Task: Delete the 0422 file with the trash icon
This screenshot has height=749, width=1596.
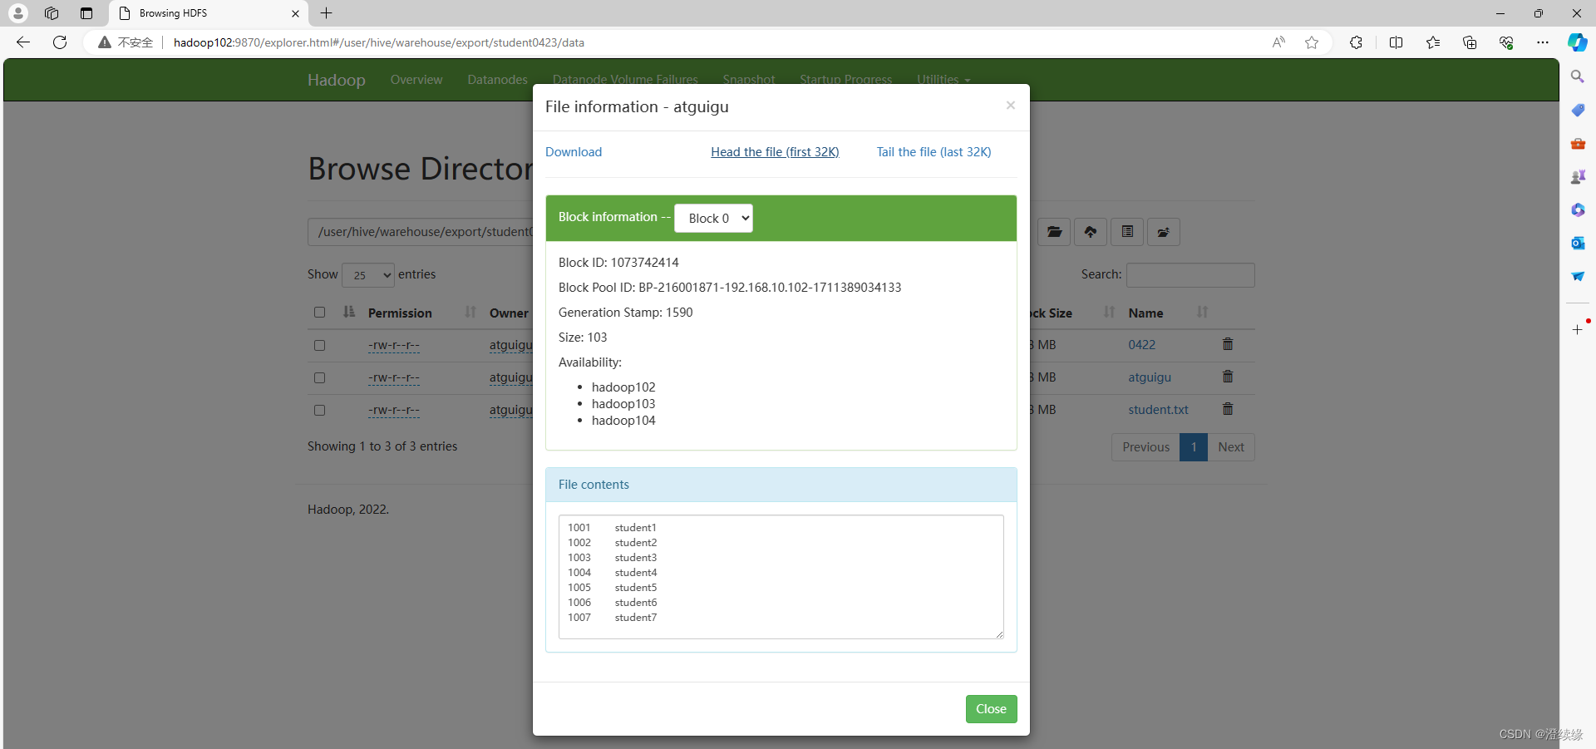Action: tap(1228, 344)
